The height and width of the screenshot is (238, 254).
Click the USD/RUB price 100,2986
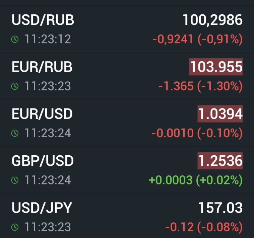tap(212, 20)
